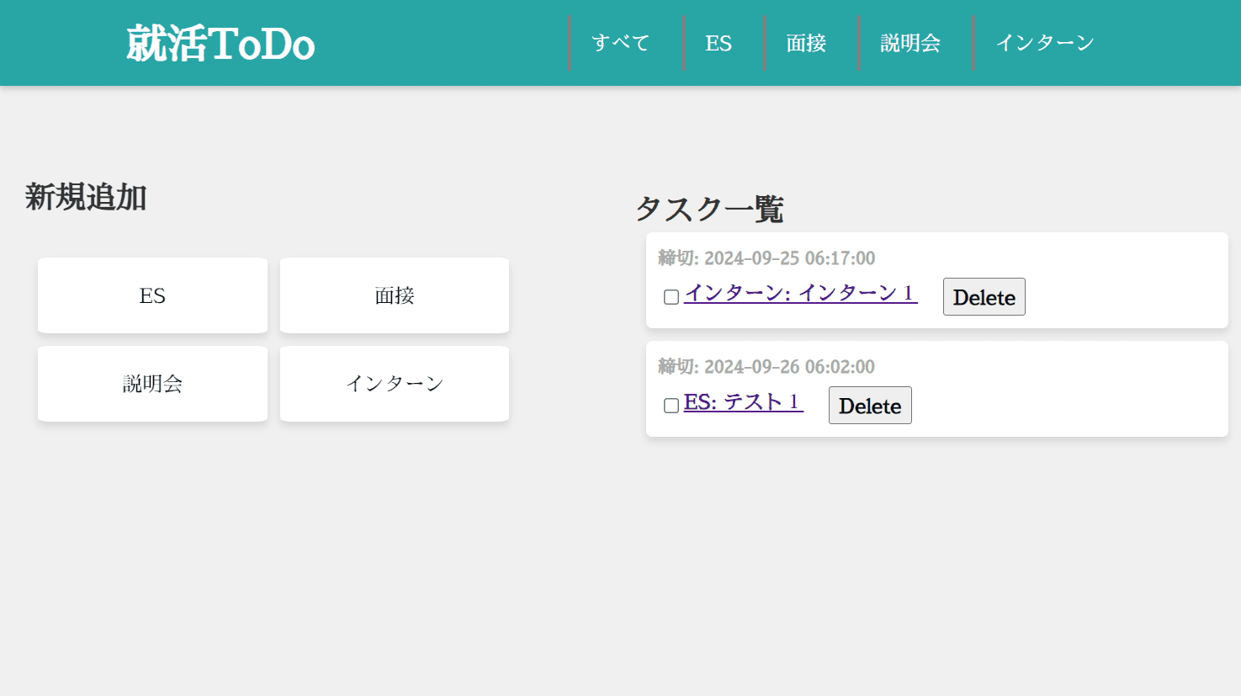Delete the ES: テスト 1 task
Image resolution: width=1241 pixels, height=696 pixels.
click(870, 406)
